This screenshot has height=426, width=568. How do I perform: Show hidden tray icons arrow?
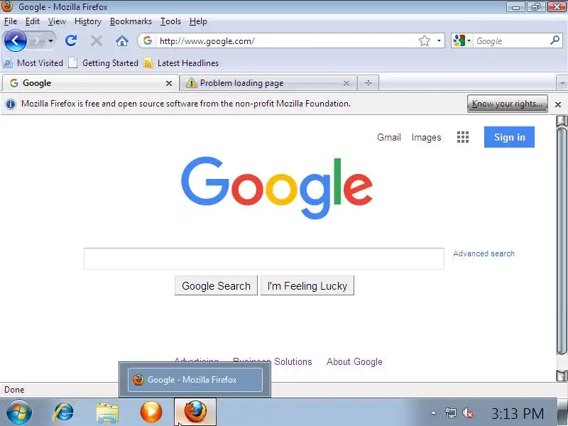[433, 413]
